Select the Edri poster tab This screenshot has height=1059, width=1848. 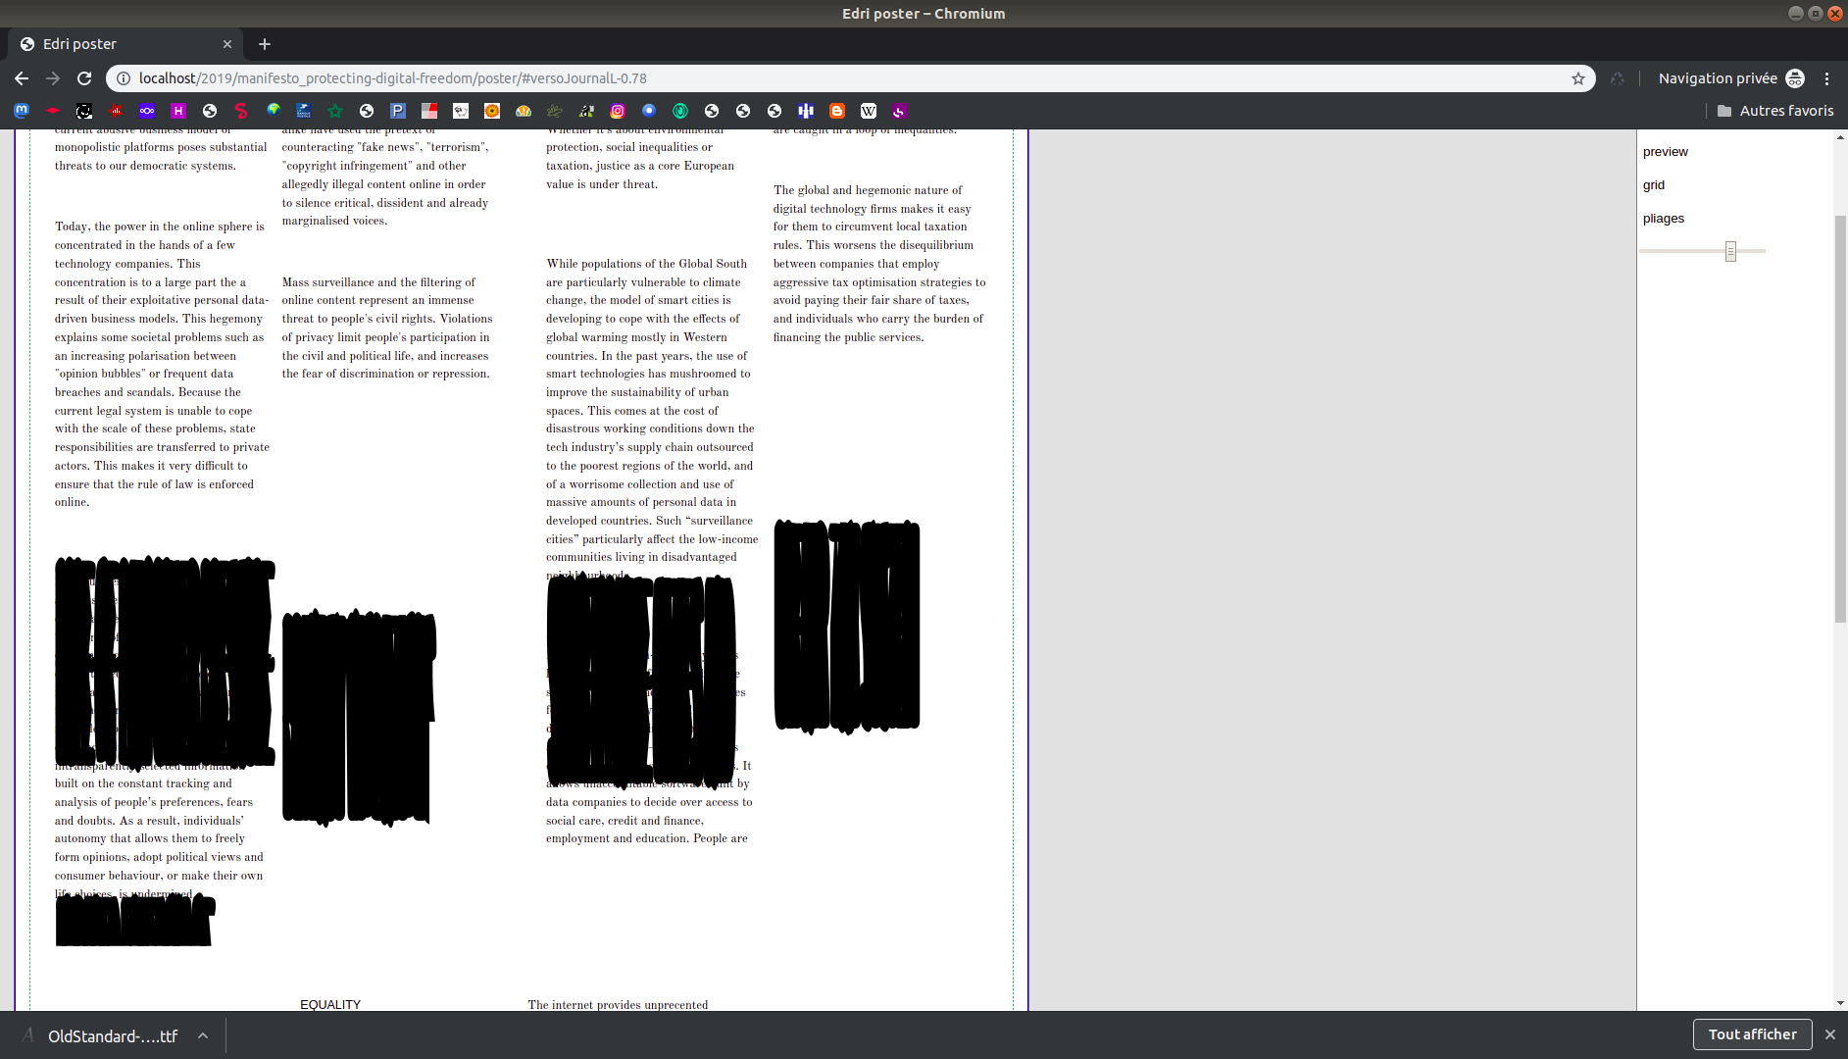[x=118, y=44]
